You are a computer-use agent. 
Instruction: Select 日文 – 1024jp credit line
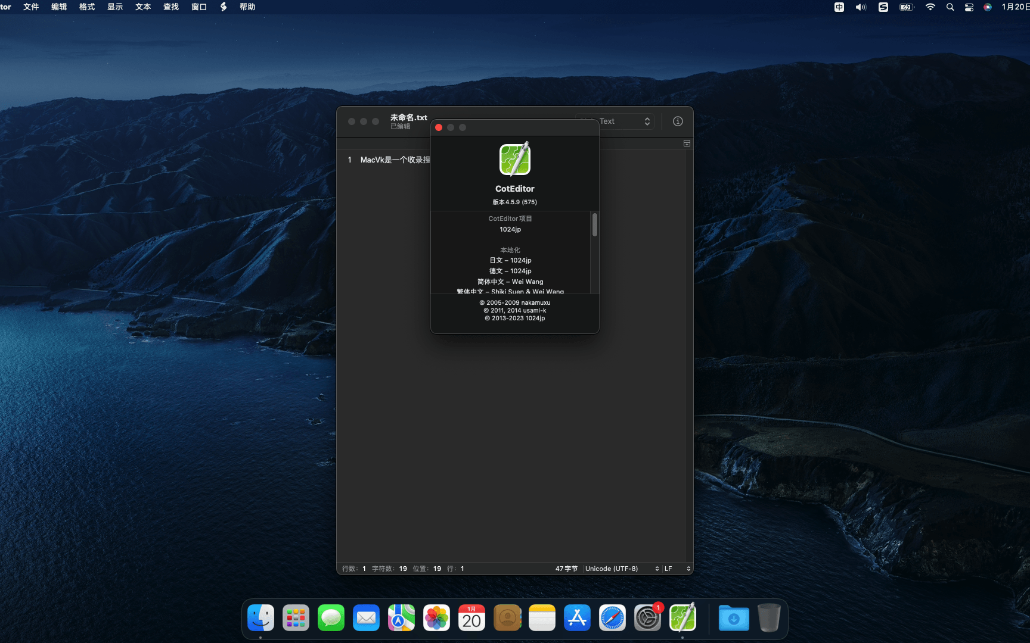(x=510, y=260)
